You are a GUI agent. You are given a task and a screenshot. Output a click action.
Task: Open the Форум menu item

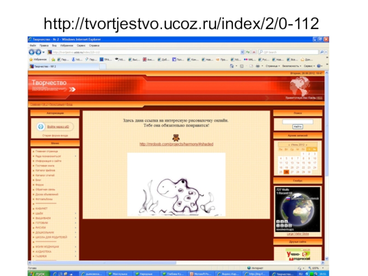(40, 185)
